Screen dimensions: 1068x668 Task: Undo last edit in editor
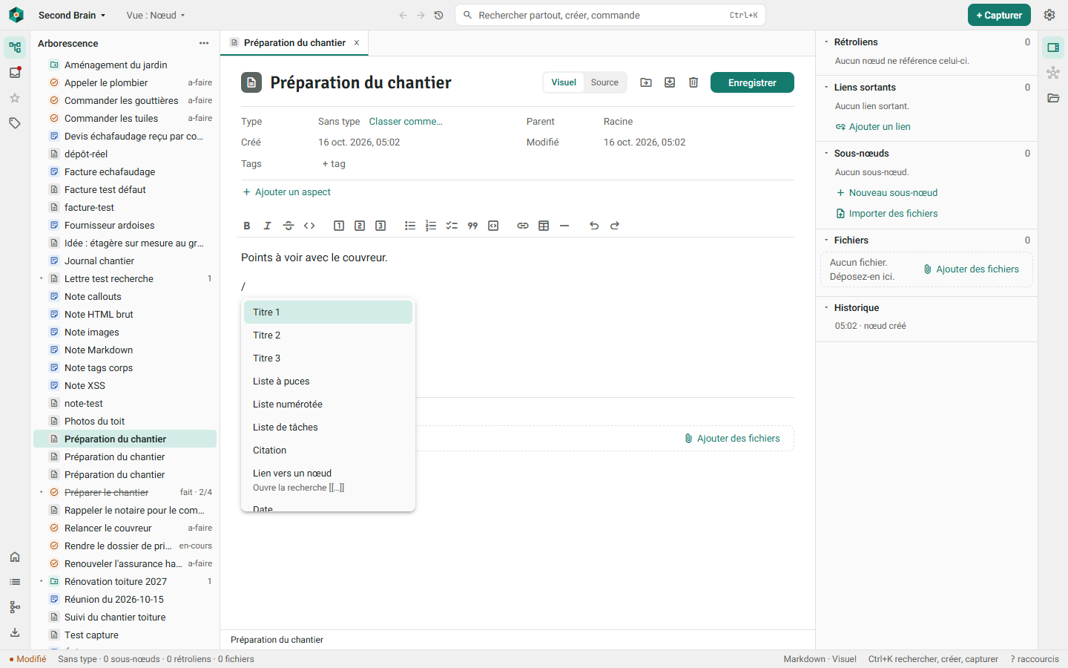[594, 226]
